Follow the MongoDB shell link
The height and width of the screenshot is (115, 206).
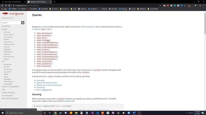tap(69, 101)
